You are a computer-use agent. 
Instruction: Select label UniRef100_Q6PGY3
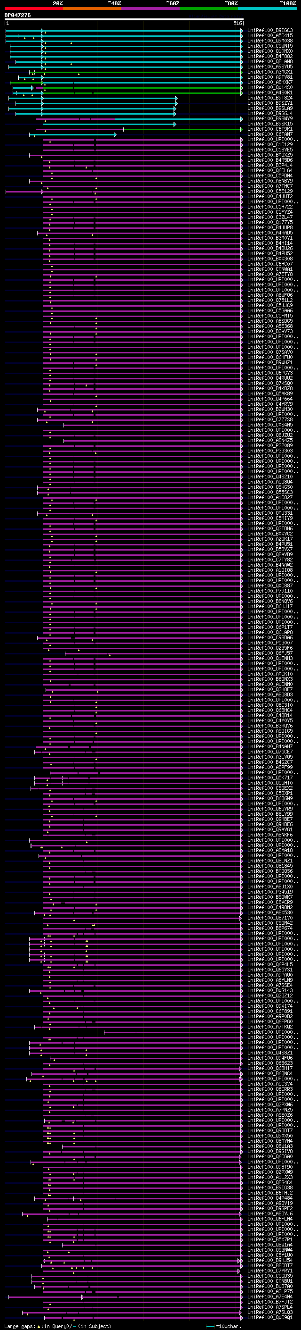pos(270,373)
